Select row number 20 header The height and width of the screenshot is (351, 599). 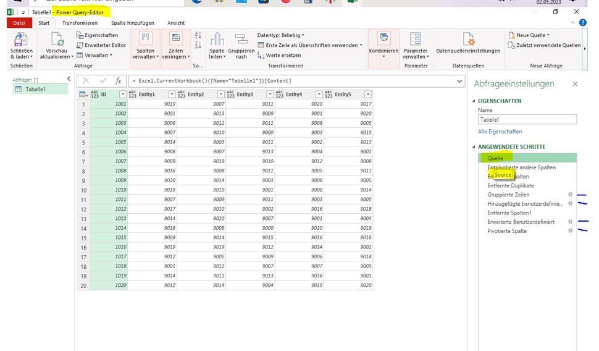point(83,285)
